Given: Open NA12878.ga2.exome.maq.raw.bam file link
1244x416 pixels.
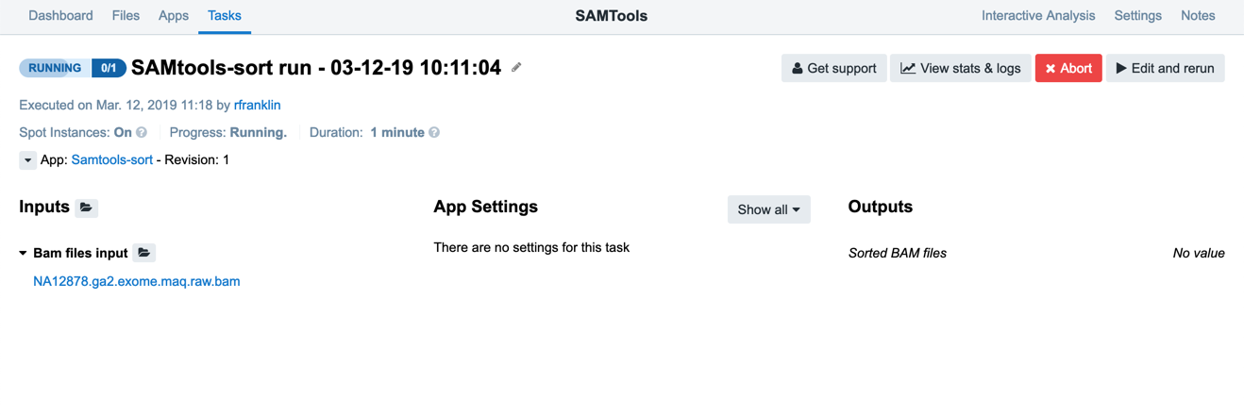Looking at the screenshot, I should (137, 281).
